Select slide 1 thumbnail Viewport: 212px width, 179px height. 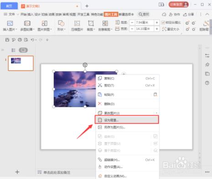tap(21, 63)
